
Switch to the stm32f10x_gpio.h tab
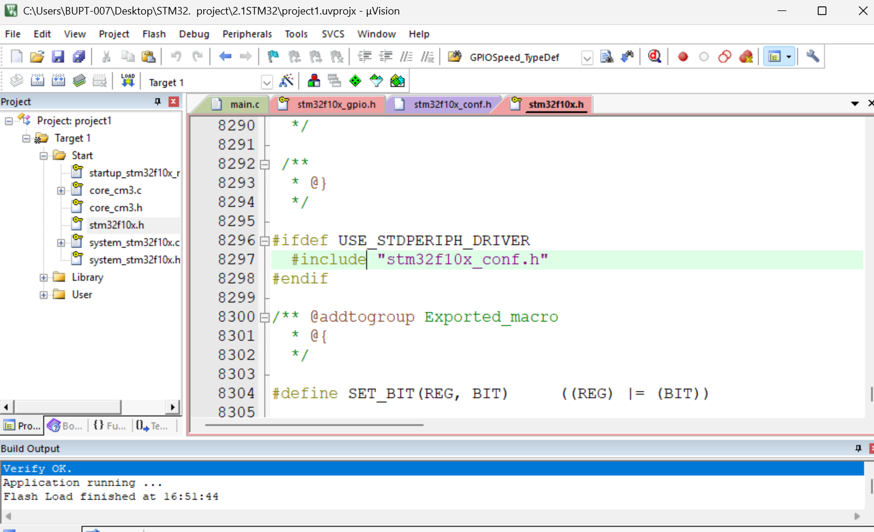click(328, 104)
